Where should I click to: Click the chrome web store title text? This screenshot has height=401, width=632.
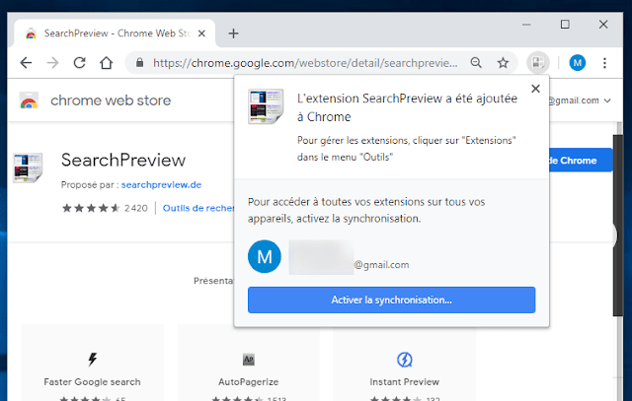(111, 100)
